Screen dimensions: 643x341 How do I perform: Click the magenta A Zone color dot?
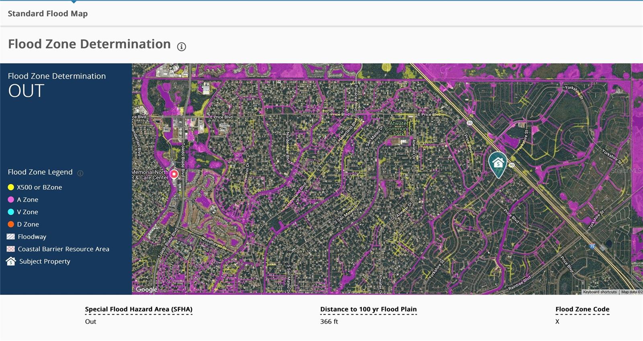11,200
